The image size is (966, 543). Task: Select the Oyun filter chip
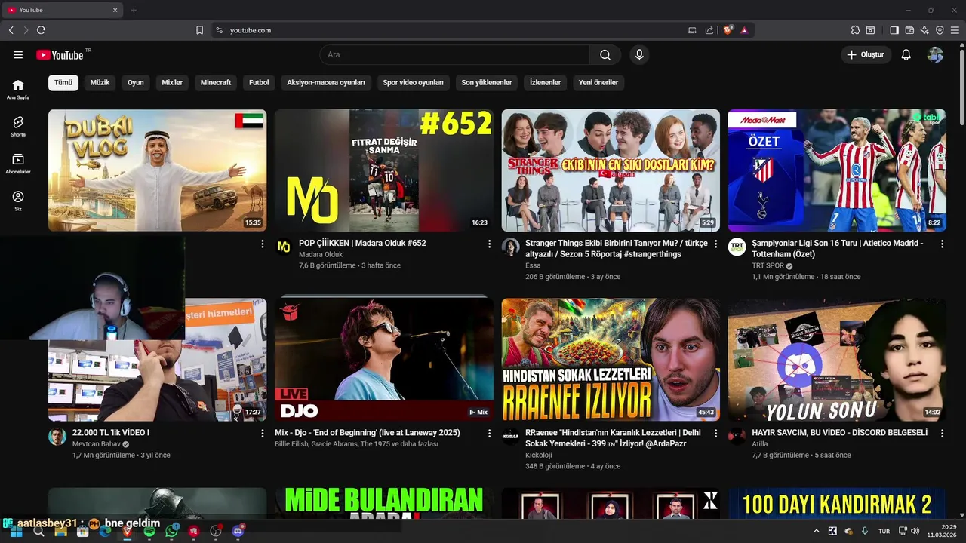136,83
